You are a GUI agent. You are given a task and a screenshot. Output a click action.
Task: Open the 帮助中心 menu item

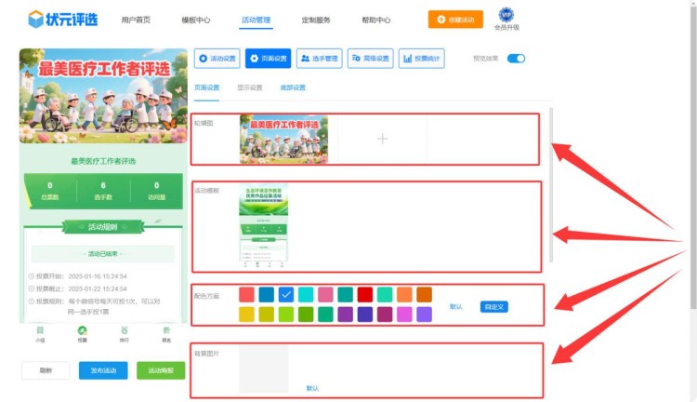pyautogui.click(x=375, y=20)
